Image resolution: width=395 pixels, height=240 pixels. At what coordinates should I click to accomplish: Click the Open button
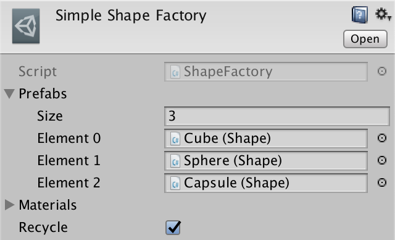point(365,39)
